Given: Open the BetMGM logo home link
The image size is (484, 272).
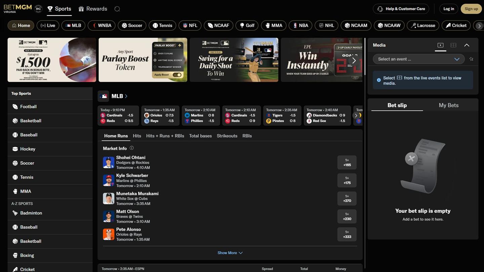Looking at the screenshot, I should point(18,9).
